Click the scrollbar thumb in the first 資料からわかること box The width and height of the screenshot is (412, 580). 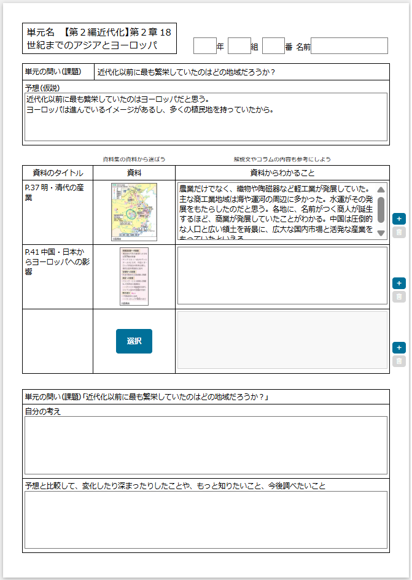tap(381, 211)
